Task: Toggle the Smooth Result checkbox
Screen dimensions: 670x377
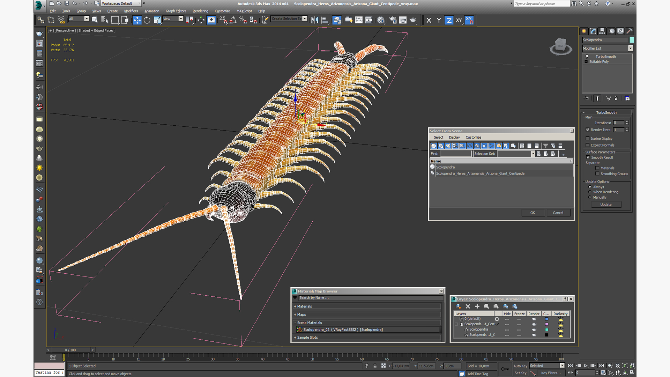Action: point(588,157)
